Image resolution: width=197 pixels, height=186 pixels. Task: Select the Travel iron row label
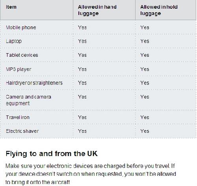pyautogui.click(x=18, y=117)
